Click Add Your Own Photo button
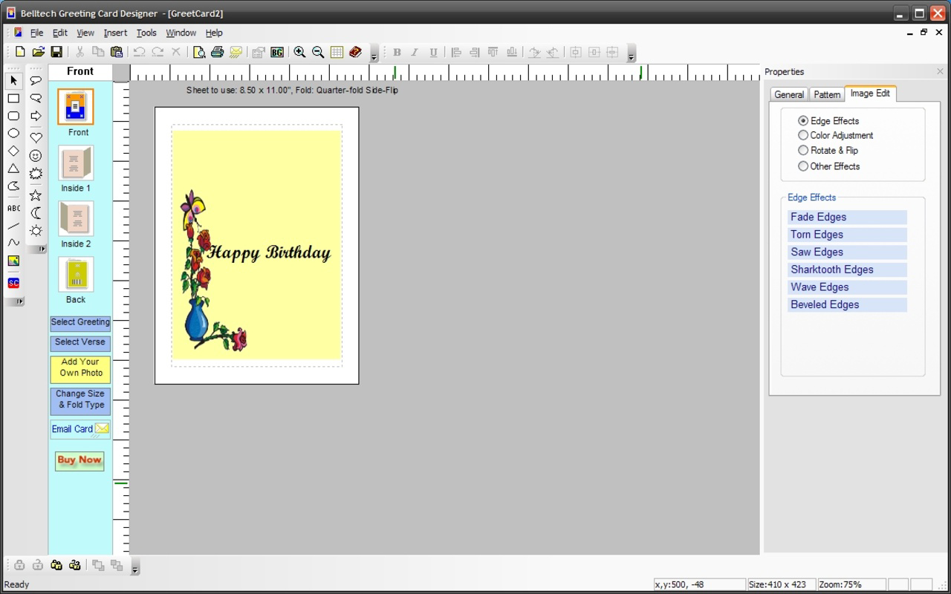 (80, 368)
